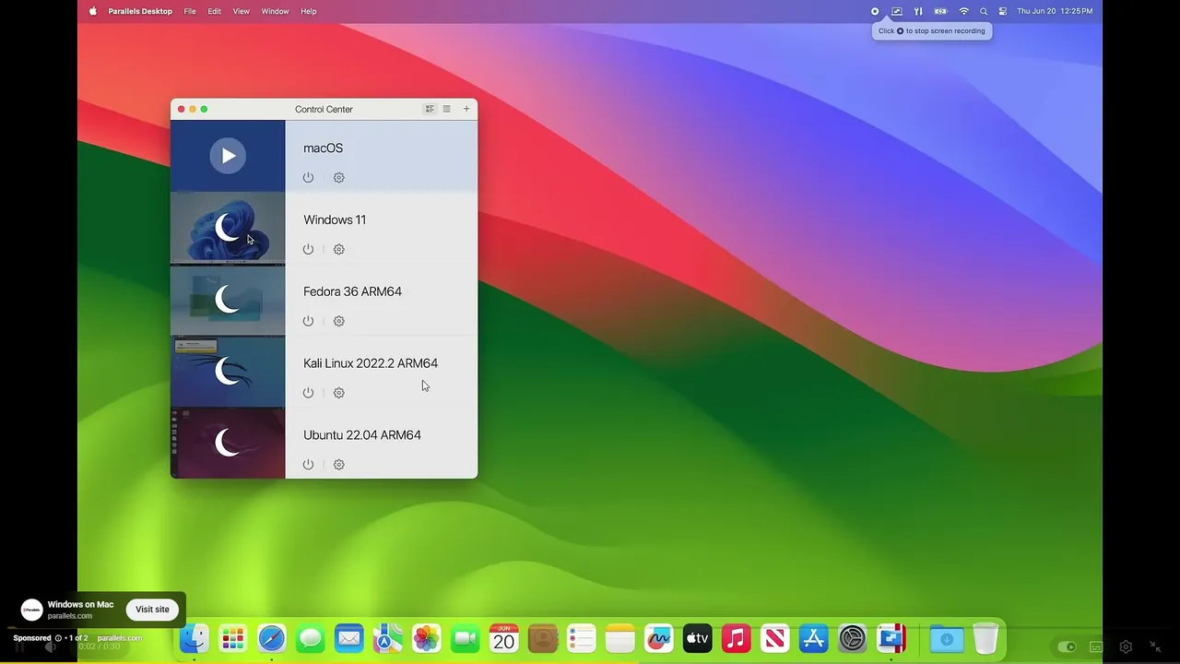Open the Trash from the Dock
The height and width of the screenshot is (664, 1180).
(985, 638)
